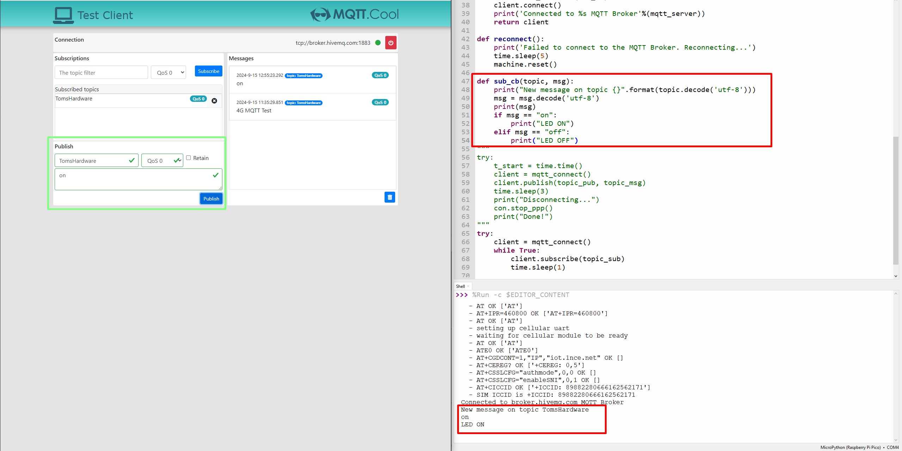
Task: Click the Subscribe button
Action: point(208,71)
